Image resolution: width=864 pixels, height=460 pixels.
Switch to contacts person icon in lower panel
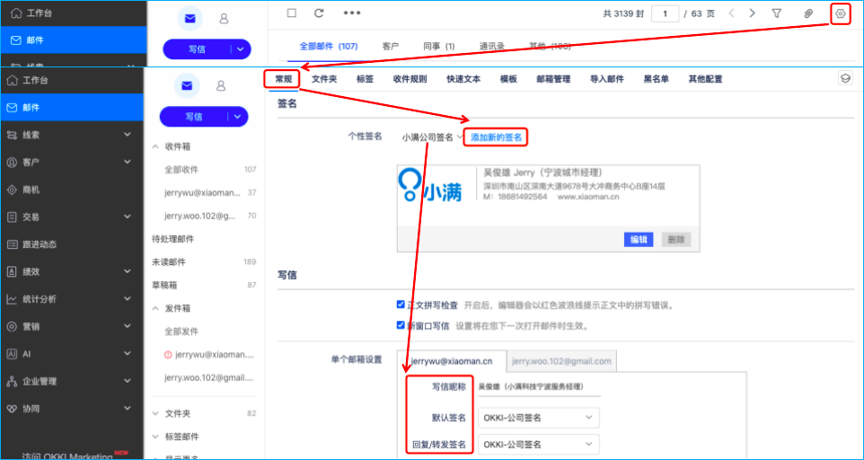220,86
